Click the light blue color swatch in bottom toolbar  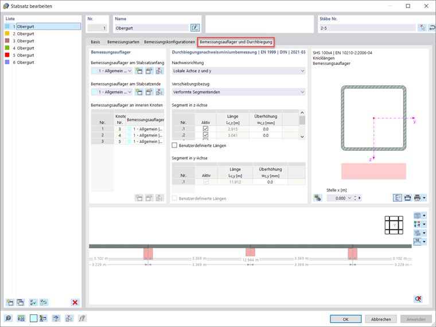tap(33, 318)
